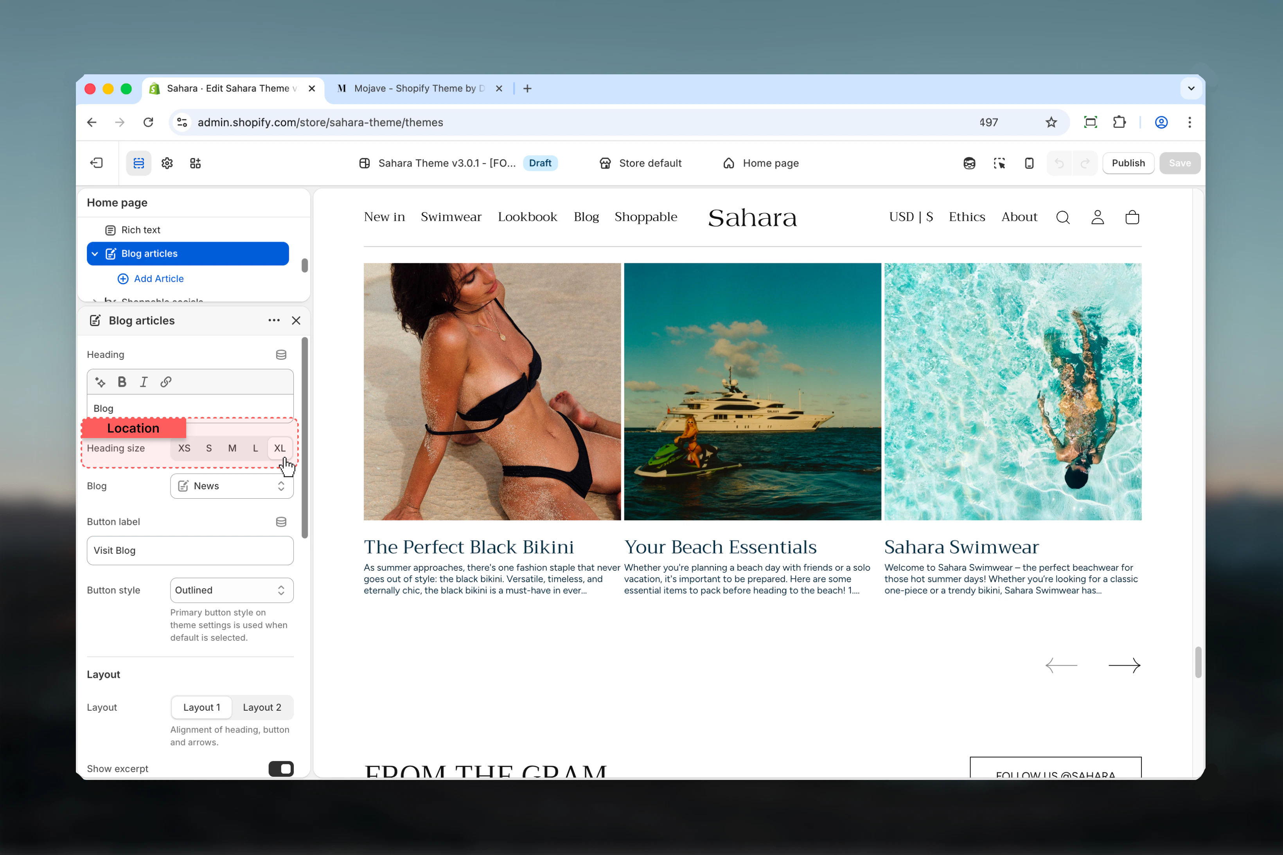The height and width of the screenshot is (855, 1283).
Task: Click the Add Article link
Action: (151, 278)
